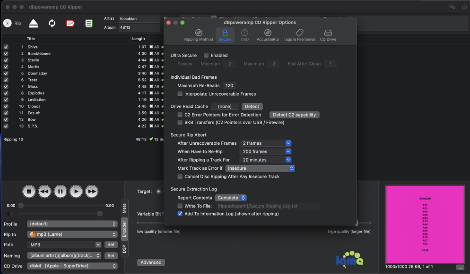Switch to Tags & Filenames tab
Screen dimensions: 470x274
(x=299, y=35)
